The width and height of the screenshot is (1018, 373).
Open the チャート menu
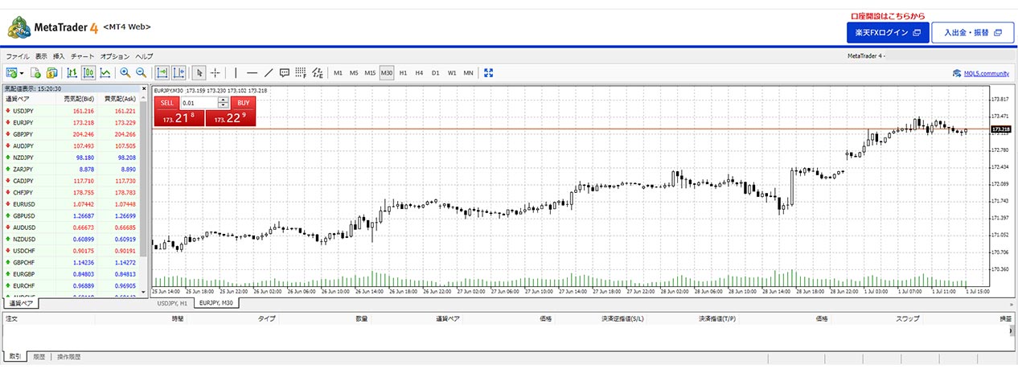[82, 56]
